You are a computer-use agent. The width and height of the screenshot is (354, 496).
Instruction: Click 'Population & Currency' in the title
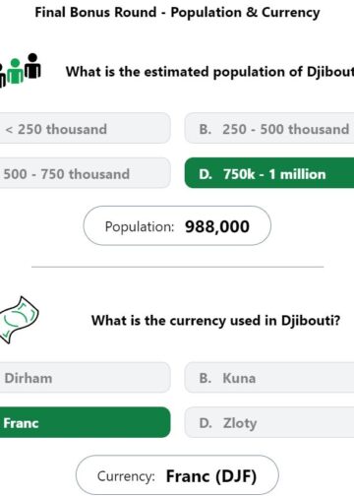click(245, 13)
